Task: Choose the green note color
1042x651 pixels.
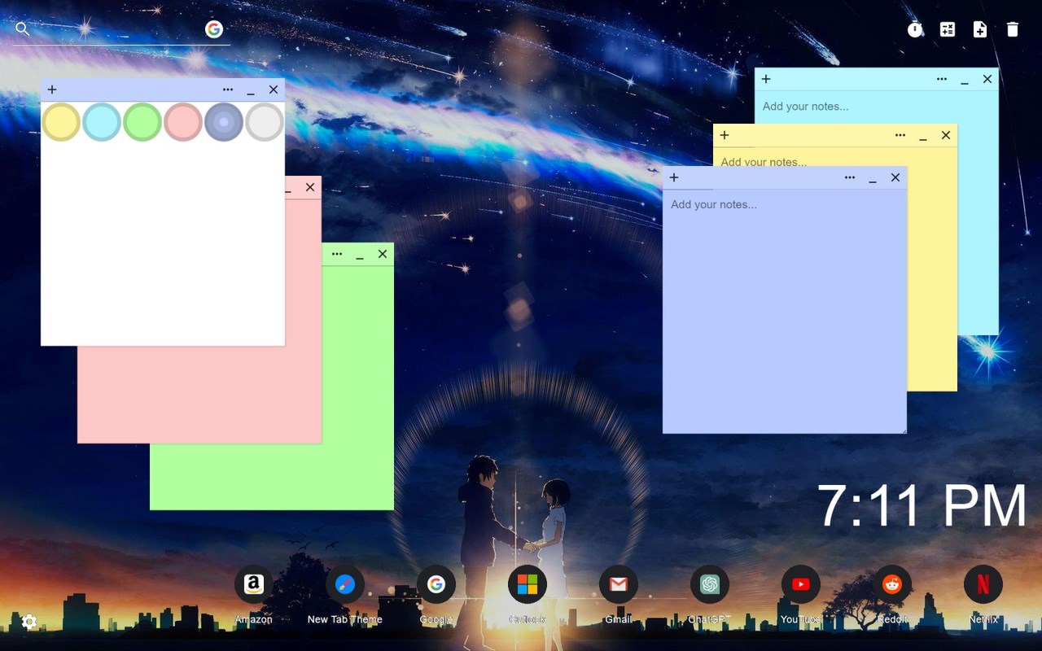Action: [142, 122]
